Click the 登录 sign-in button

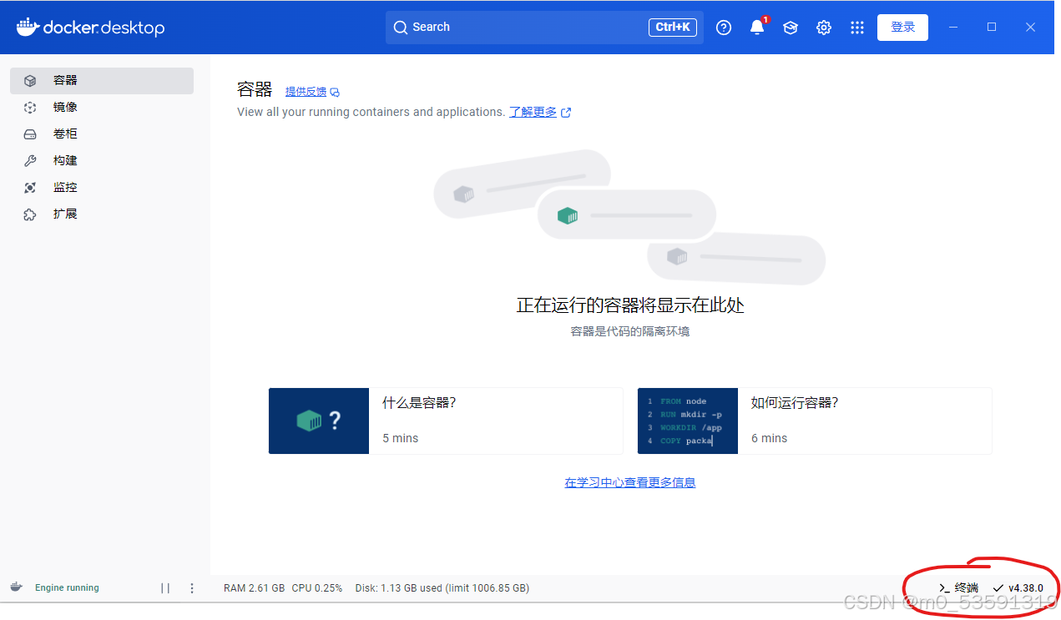point(902,28)
